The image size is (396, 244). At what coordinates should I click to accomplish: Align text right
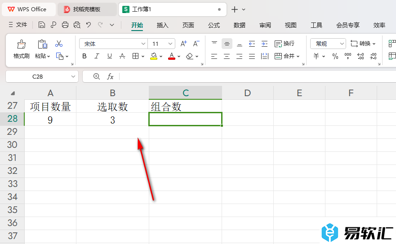click(x=240, y=56)
